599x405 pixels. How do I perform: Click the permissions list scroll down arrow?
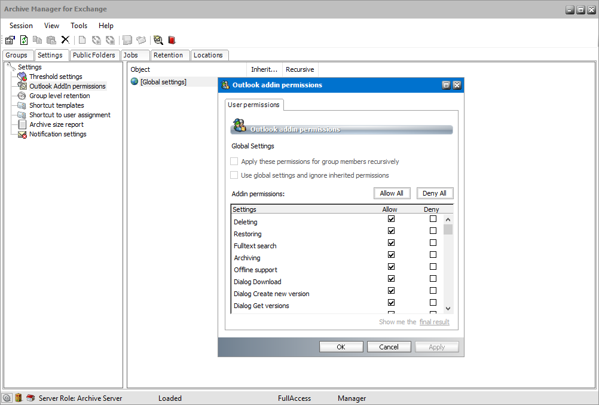(x=448, y=309)
